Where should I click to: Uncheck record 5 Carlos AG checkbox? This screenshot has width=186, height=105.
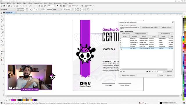pyautogui.click(x=121, y=46)
